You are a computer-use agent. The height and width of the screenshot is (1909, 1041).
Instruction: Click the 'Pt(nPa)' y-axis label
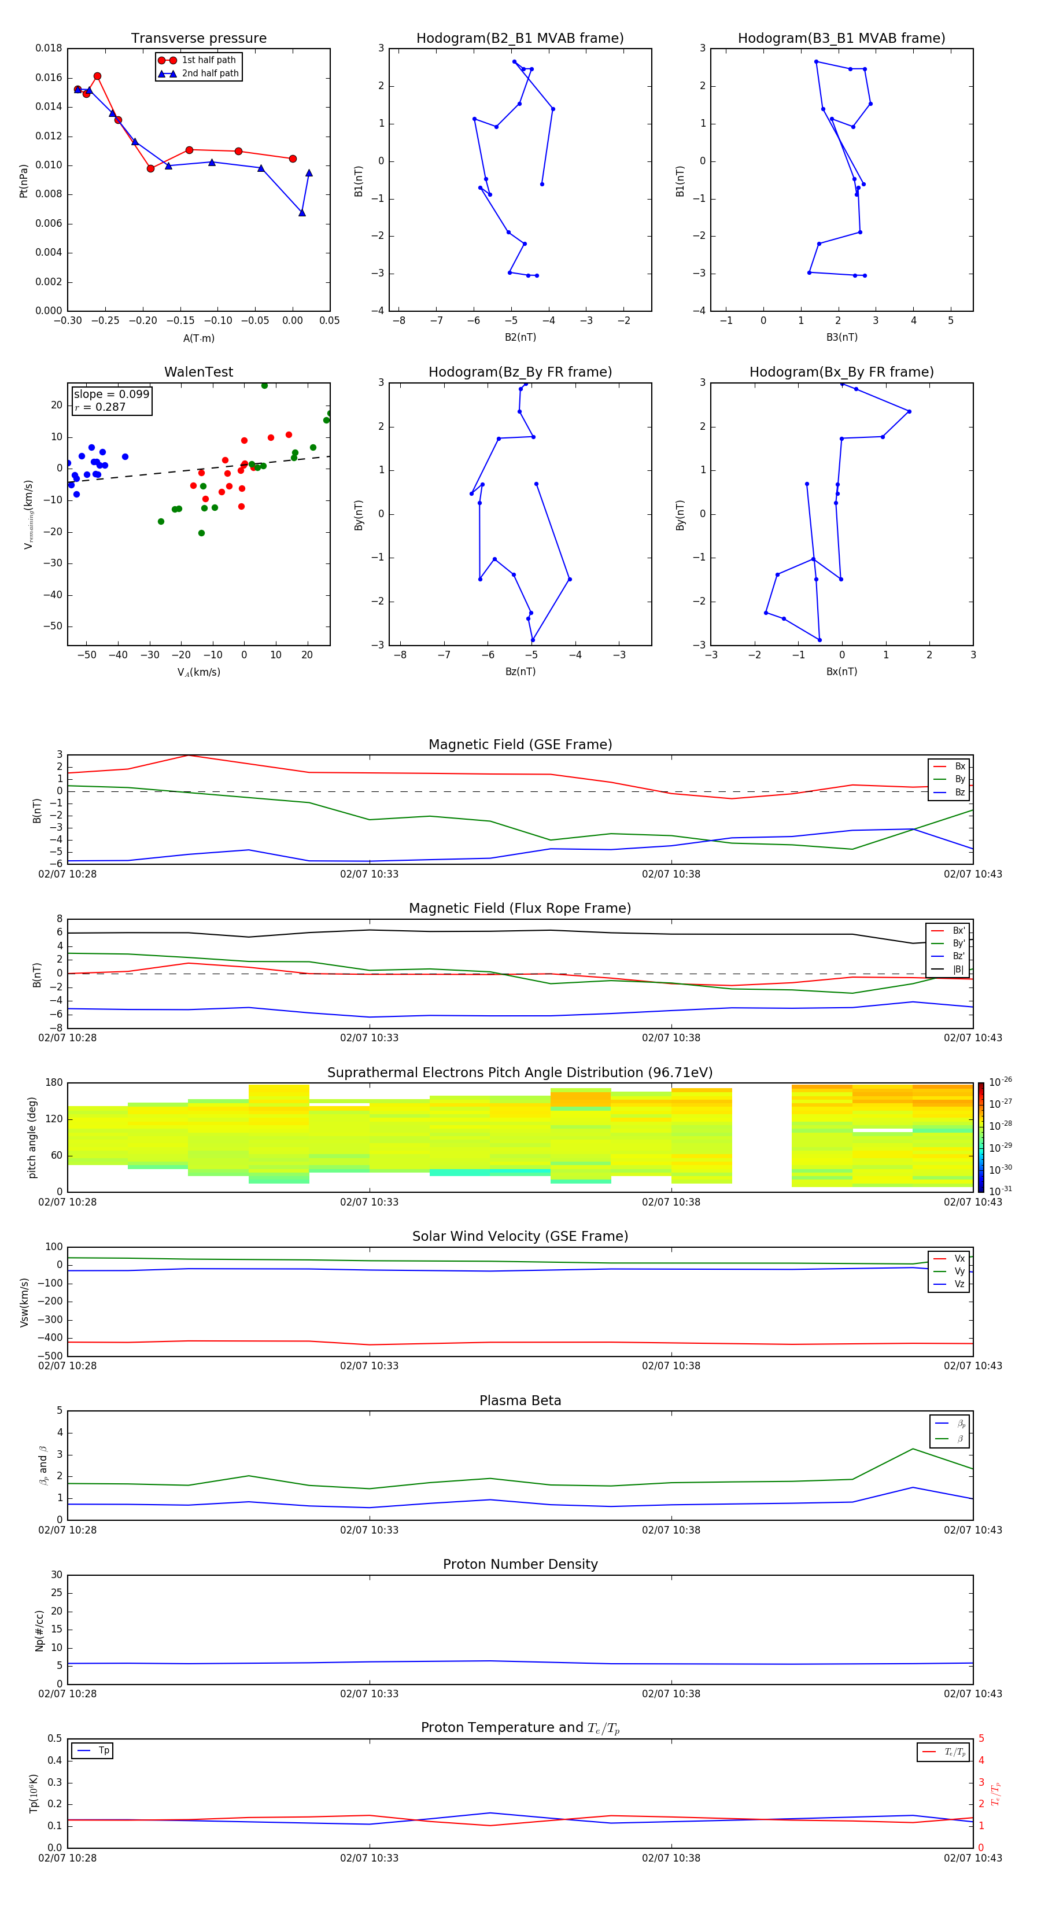click(x=24, y=181)
